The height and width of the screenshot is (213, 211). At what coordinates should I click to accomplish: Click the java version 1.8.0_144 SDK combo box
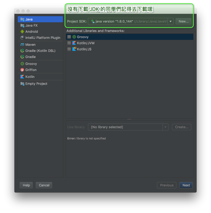click(x=131, y=21)
